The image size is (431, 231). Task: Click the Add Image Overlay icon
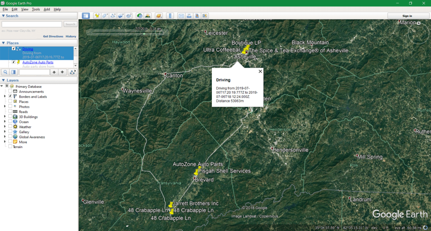(120, 16)
